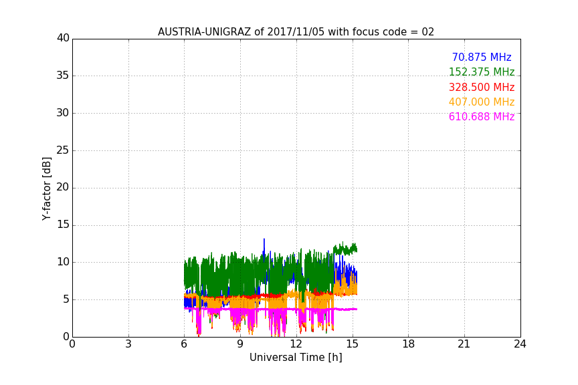Viewport: 578px width, 385px height.
Task: Select the 407.000 MHz legend label
Action: coord(482,102)
